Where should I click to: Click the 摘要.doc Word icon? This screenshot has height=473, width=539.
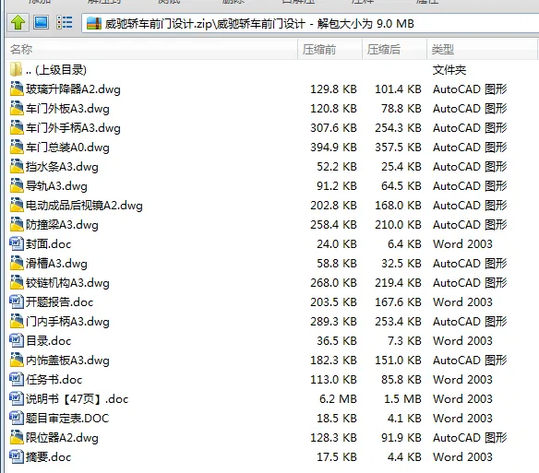(17, 456)
